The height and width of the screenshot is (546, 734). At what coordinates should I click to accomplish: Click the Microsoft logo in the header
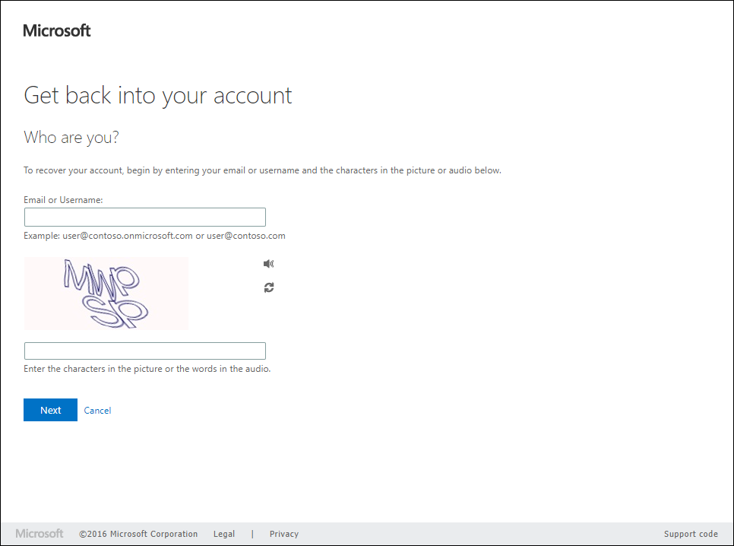(x=57, y=30)
